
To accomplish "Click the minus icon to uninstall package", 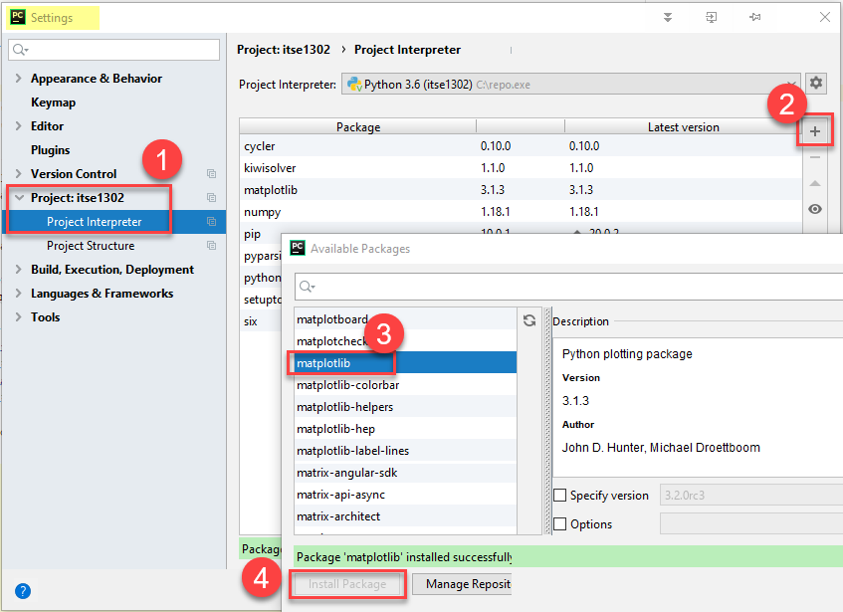I will (x=815, y=157).
